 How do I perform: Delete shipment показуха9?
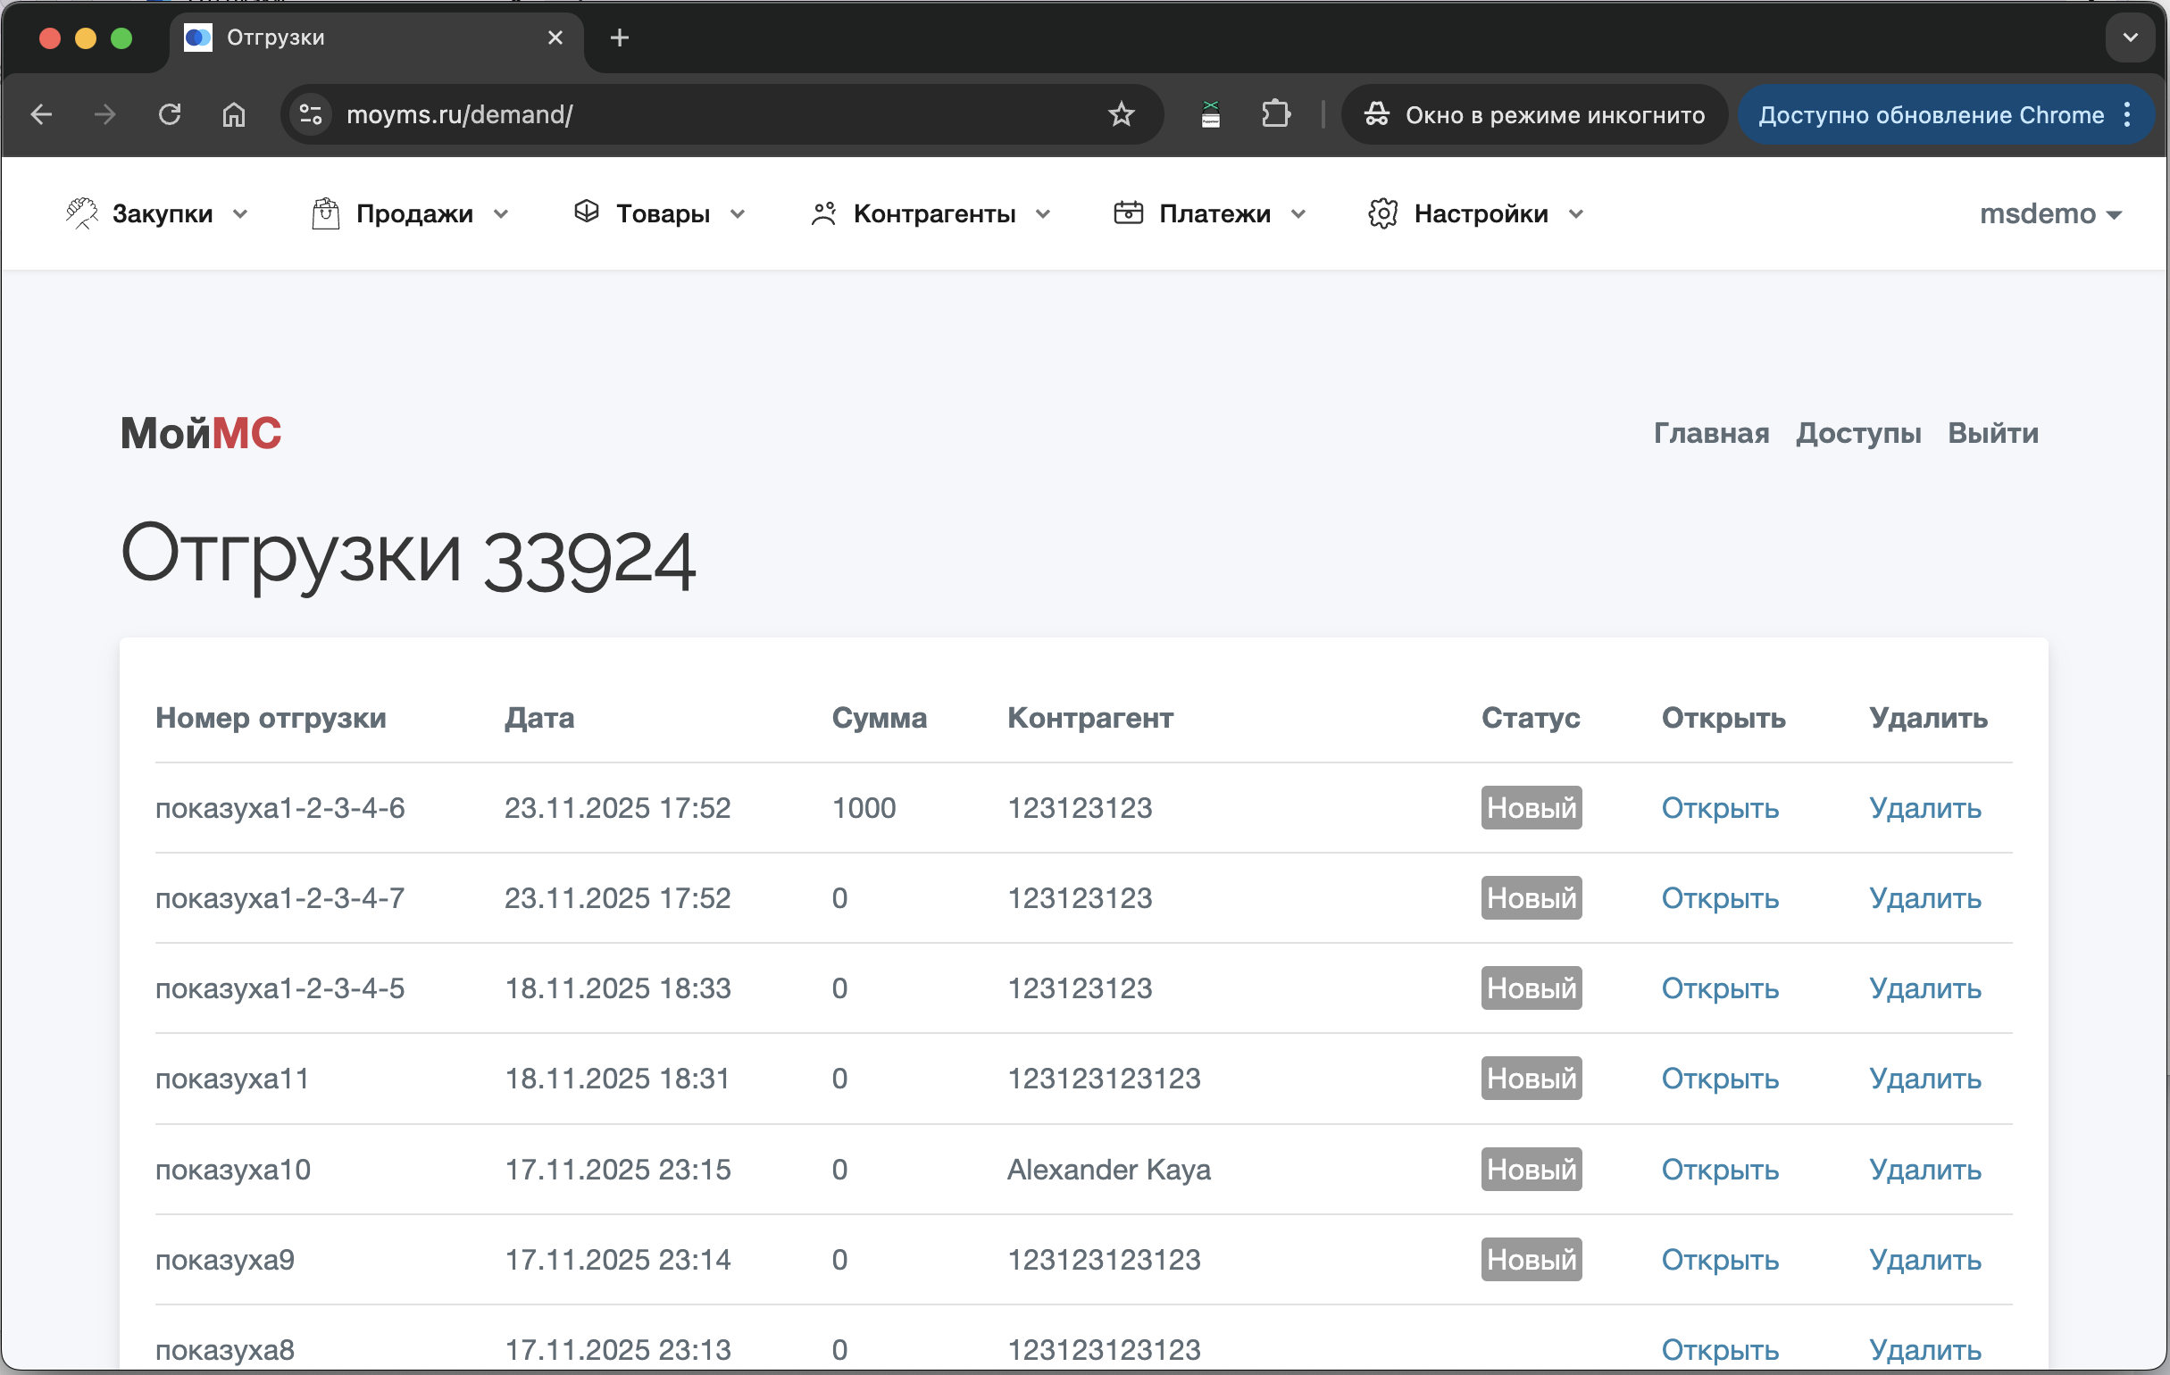pos(1925,1260)
